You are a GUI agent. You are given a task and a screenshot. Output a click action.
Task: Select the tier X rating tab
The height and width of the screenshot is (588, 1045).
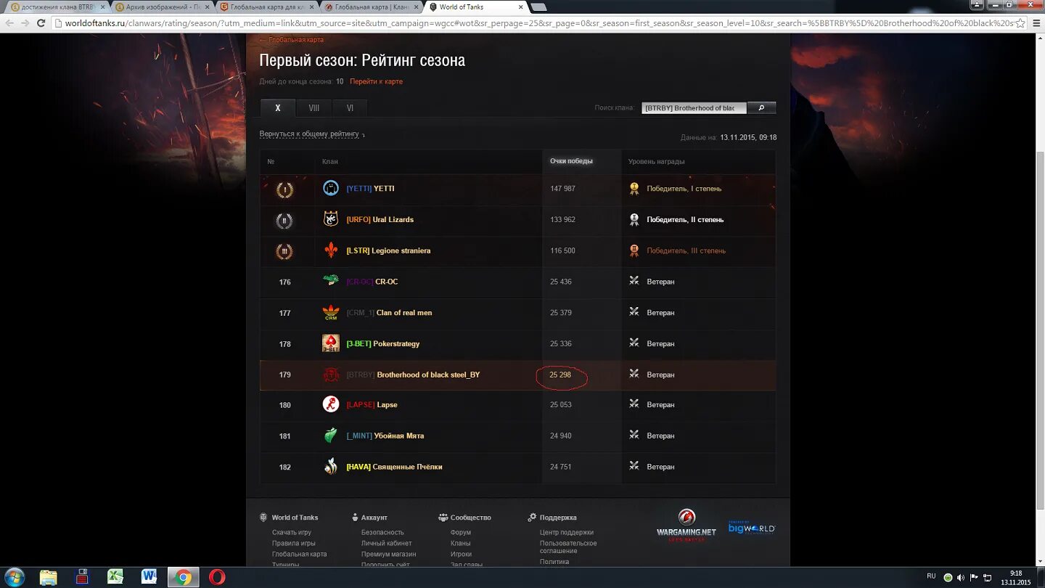pyautogui.click(x=278, y=108)
